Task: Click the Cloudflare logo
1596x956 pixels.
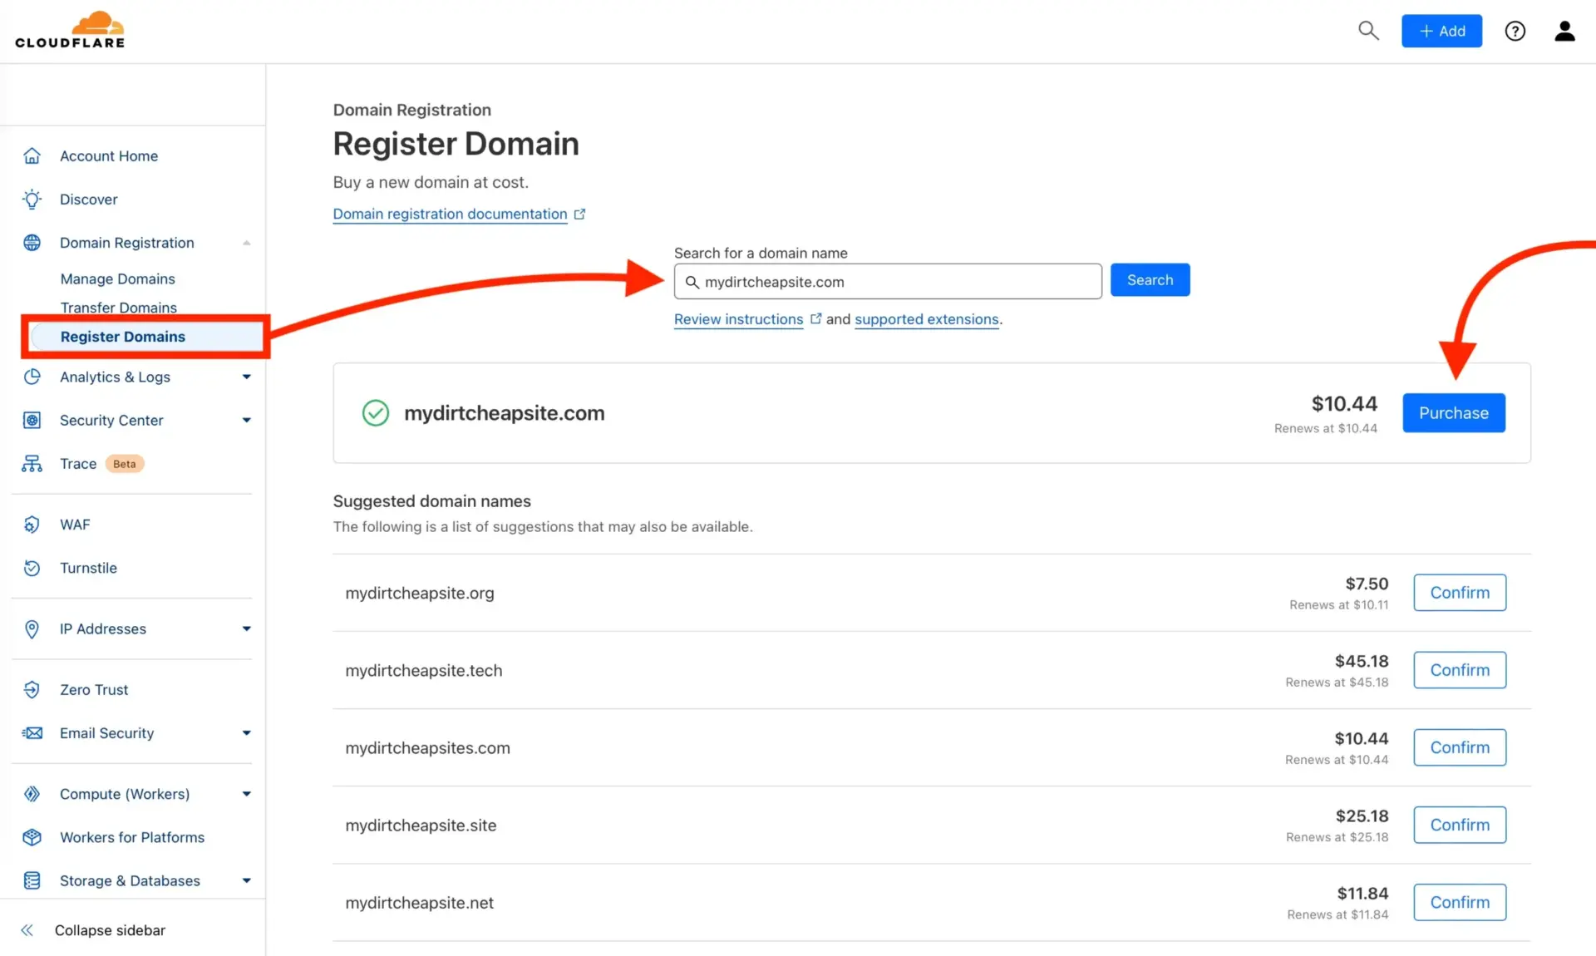Action: tap(71, 29)
